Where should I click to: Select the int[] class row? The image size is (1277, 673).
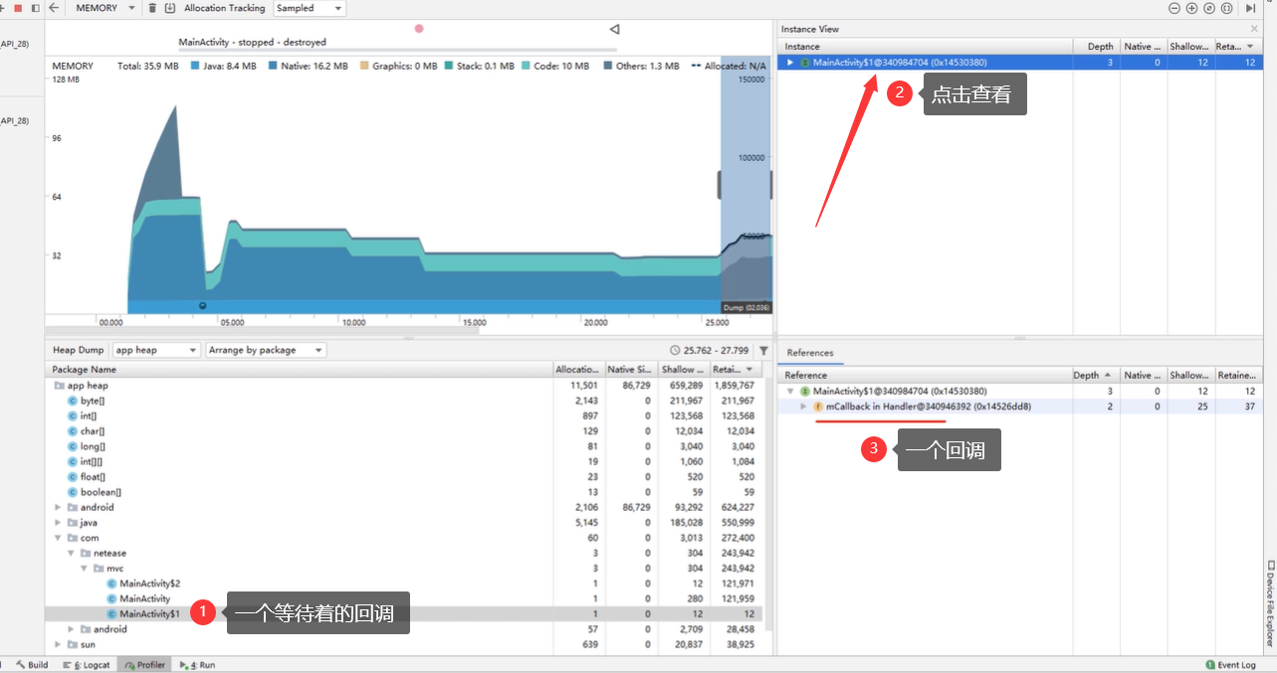[404, 416]
